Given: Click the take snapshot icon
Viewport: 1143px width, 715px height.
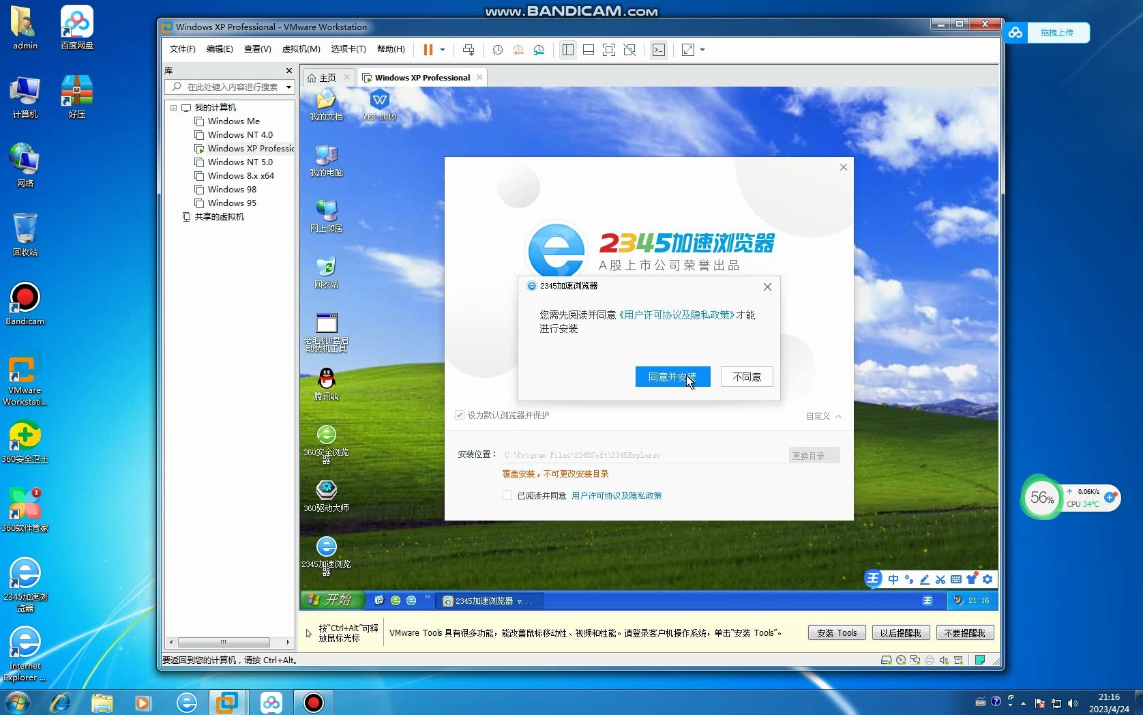Looking at the screenshot, I should [x=498, y=50].
